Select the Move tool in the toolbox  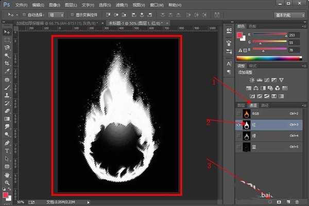point(7,32)
